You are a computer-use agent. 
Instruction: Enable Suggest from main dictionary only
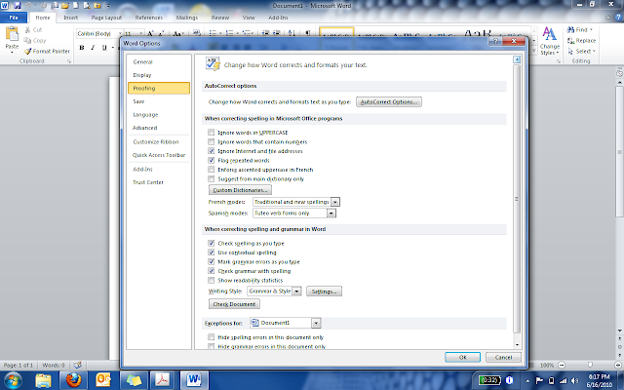coord(211,179)
